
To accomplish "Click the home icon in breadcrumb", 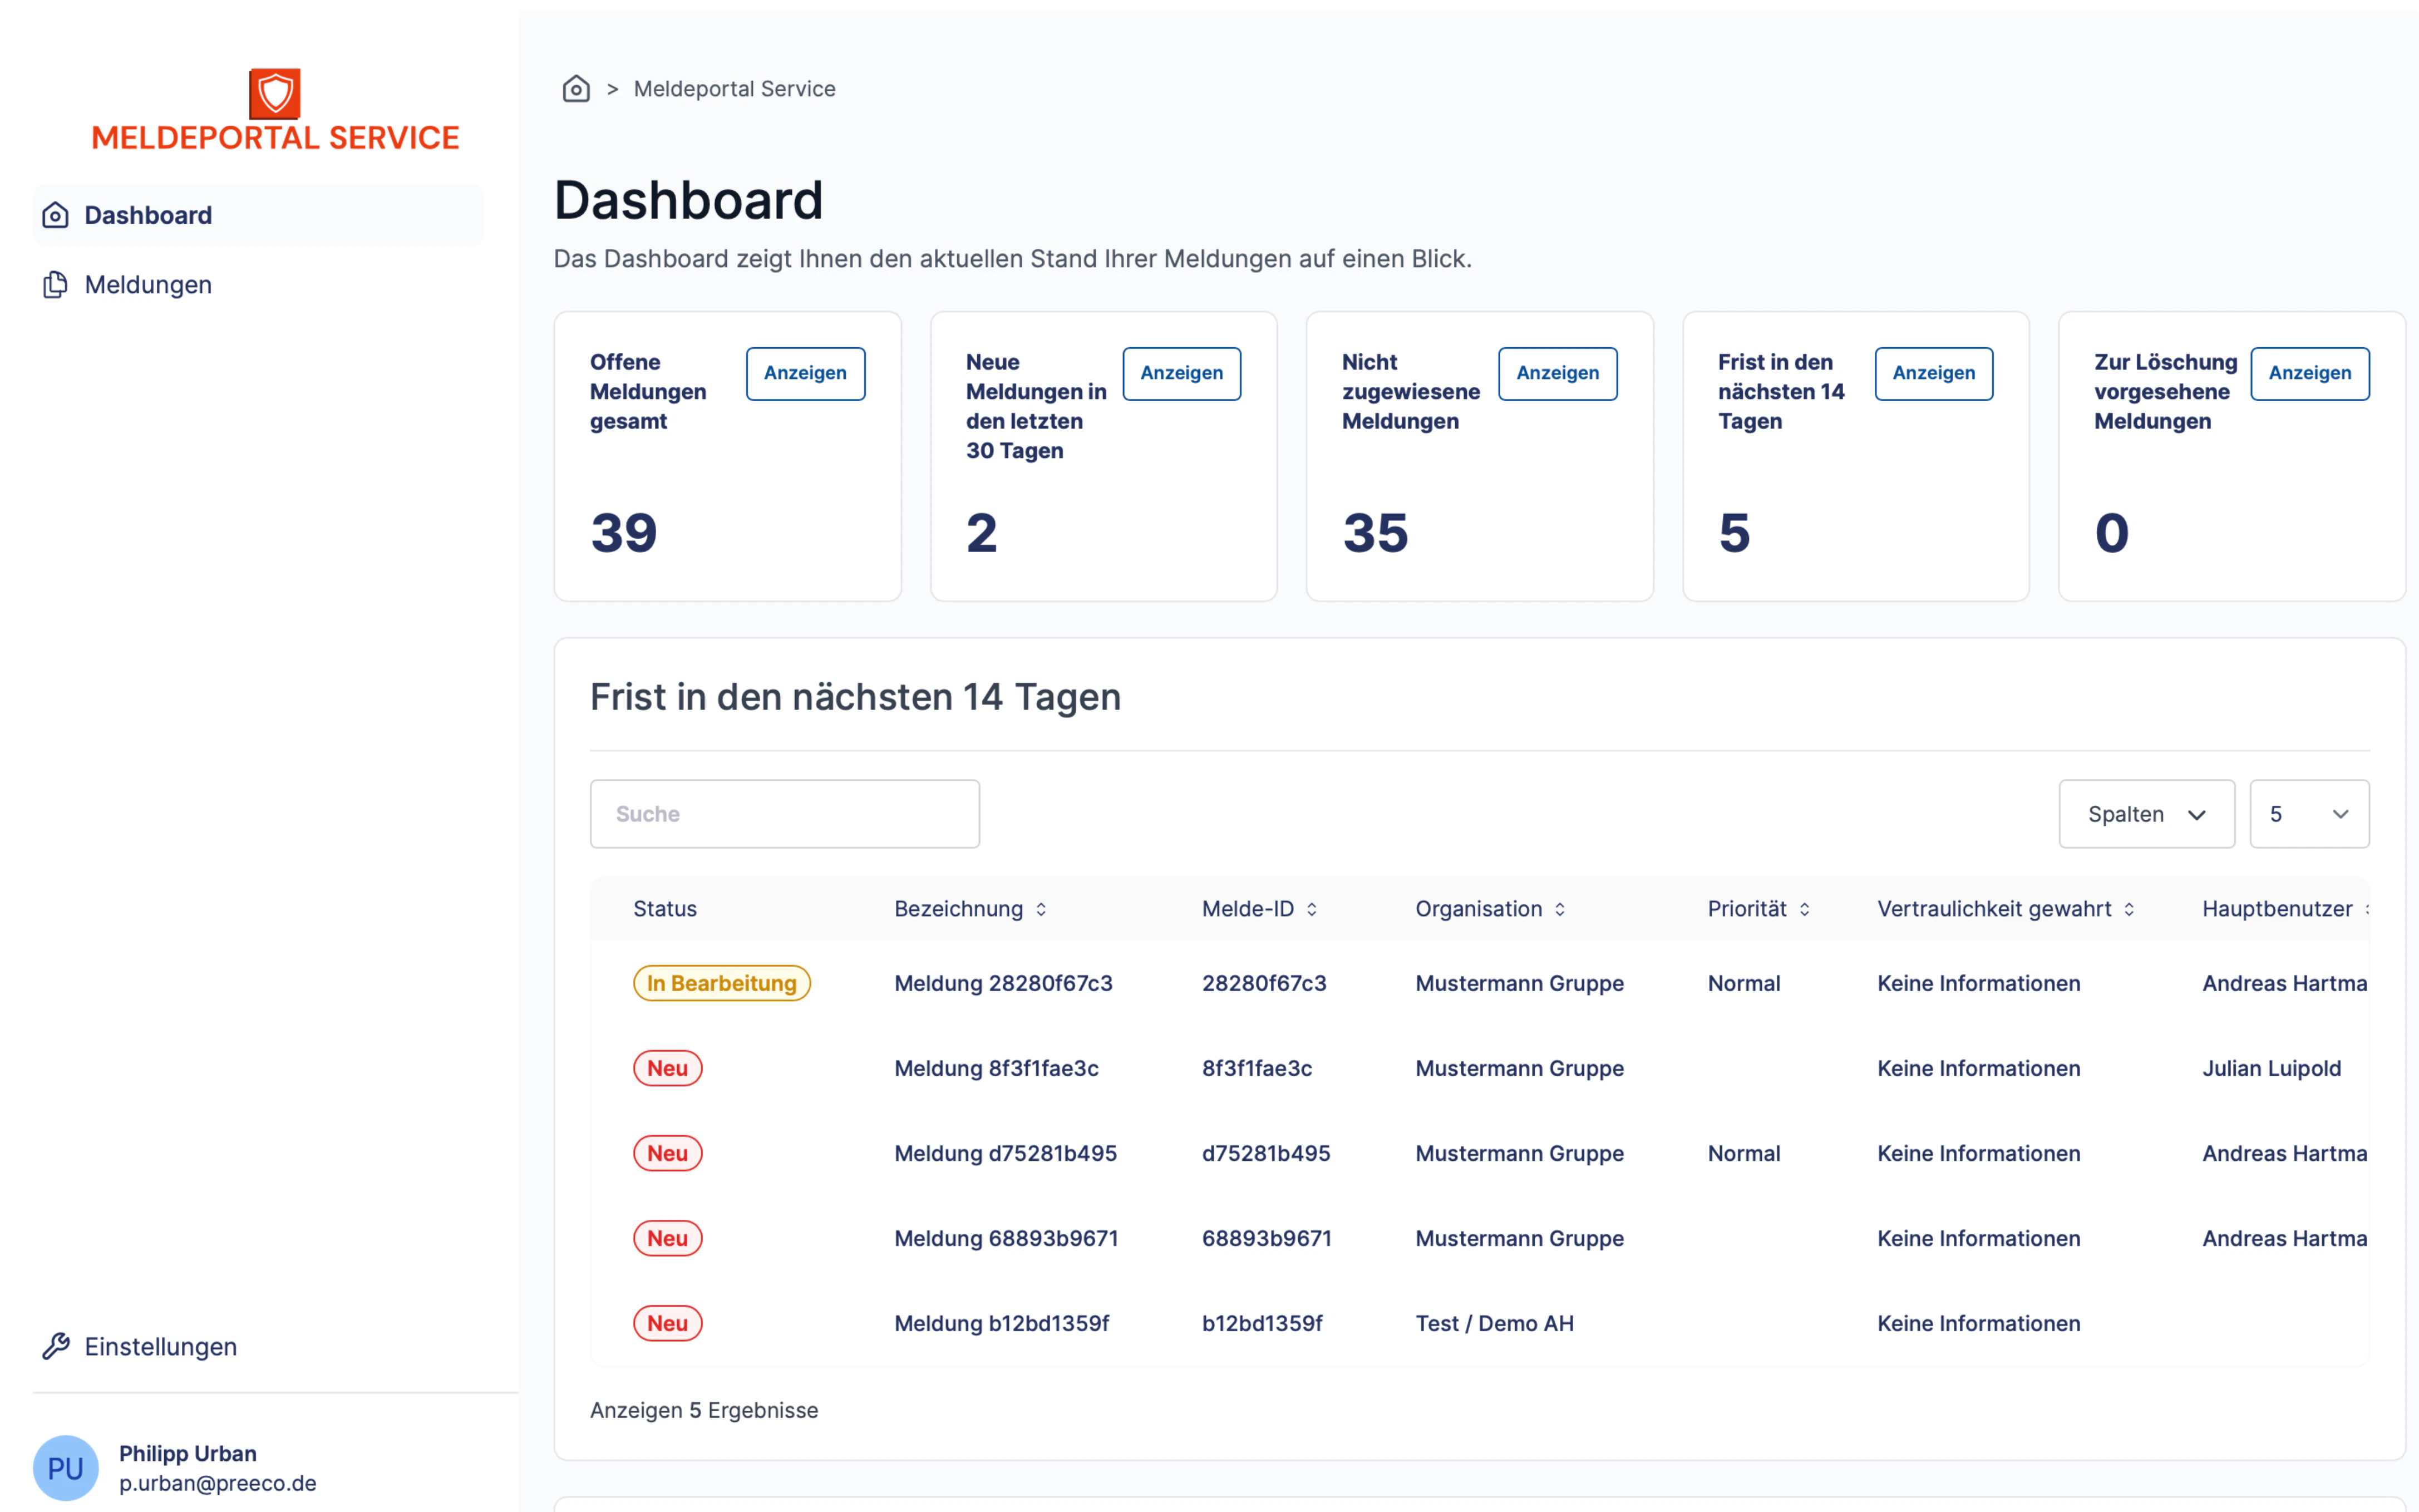I will pos(576,89).
